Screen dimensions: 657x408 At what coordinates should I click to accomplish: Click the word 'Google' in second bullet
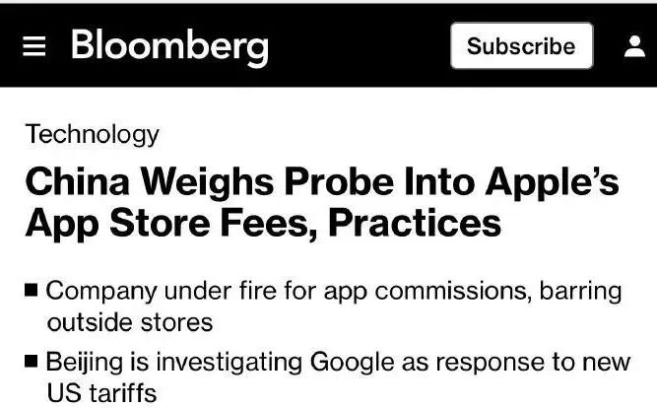point(351,362)
